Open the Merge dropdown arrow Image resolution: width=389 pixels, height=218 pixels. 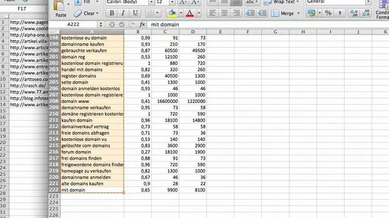[298, 13]
